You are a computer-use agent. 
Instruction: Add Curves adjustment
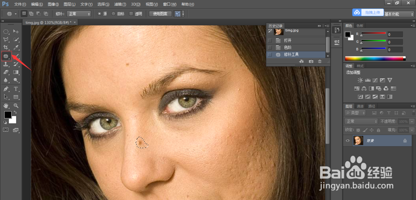click(375, 80)
